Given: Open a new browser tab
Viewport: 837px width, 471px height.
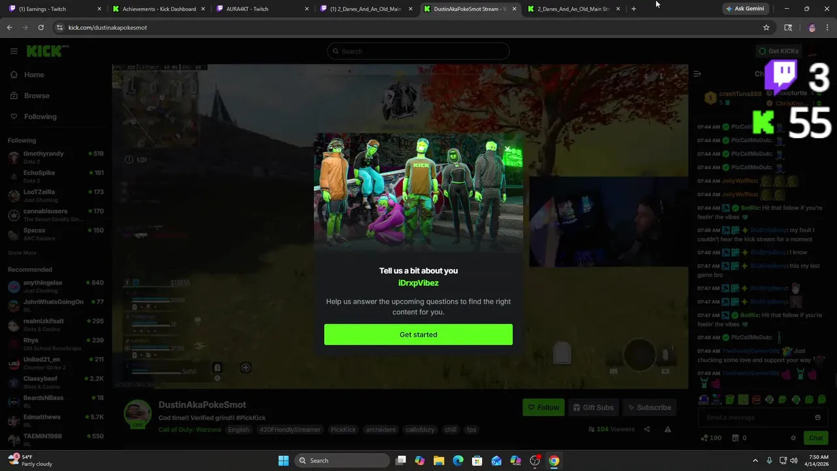Looking at the screenshot, I should (x=634, y=9).
